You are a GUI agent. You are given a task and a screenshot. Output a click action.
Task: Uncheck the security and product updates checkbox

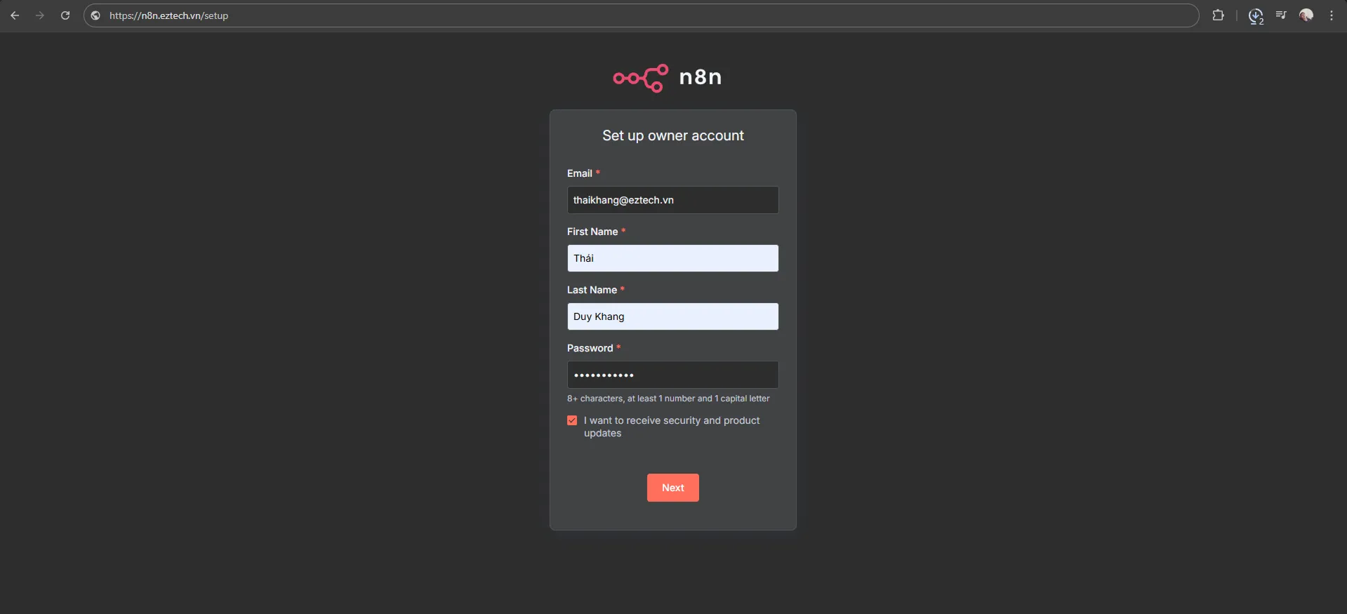click(572, 420)
